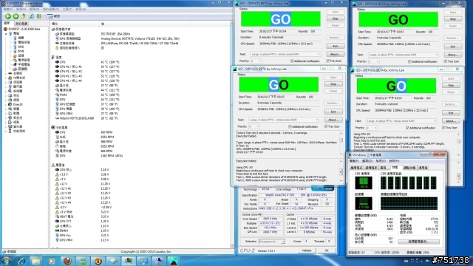Open Windows Media Player taskbar icon

52,261
